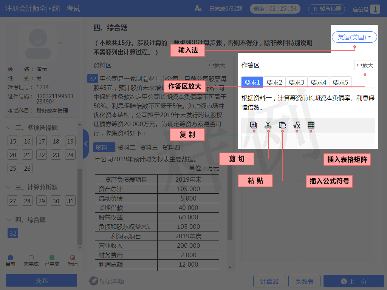The height and width of the screenshot is (290, 387).
Task: Click the remaining time display
Action: coord(275,8)
